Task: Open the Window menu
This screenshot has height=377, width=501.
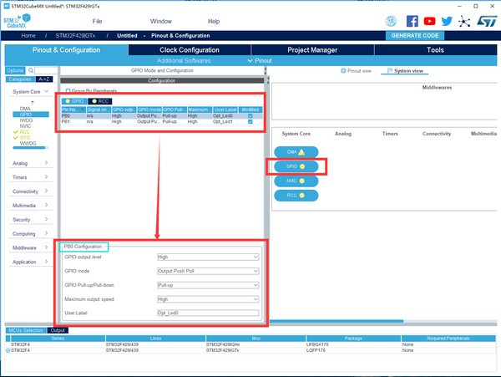Action: click(161, 21)
